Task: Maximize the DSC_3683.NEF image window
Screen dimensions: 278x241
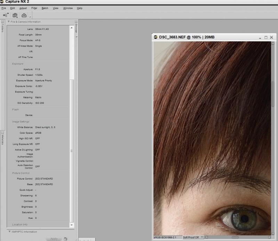Action: click(266, 38)
